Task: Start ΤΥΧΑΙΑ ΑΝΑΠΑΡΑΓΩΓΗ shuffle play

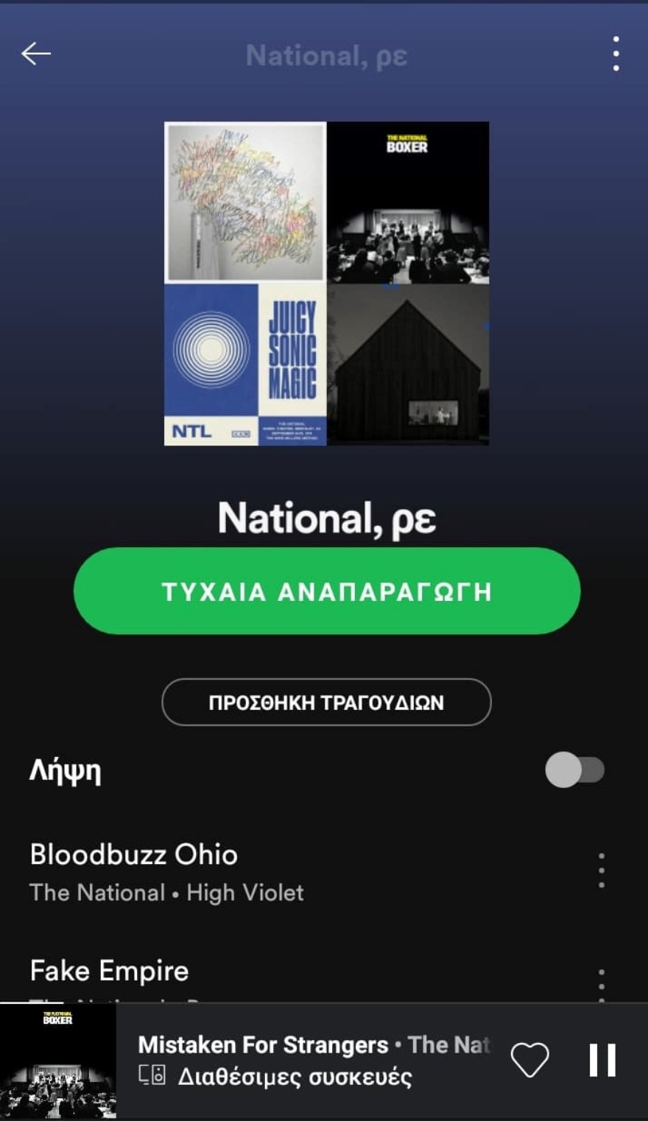Action: point(327,591)
